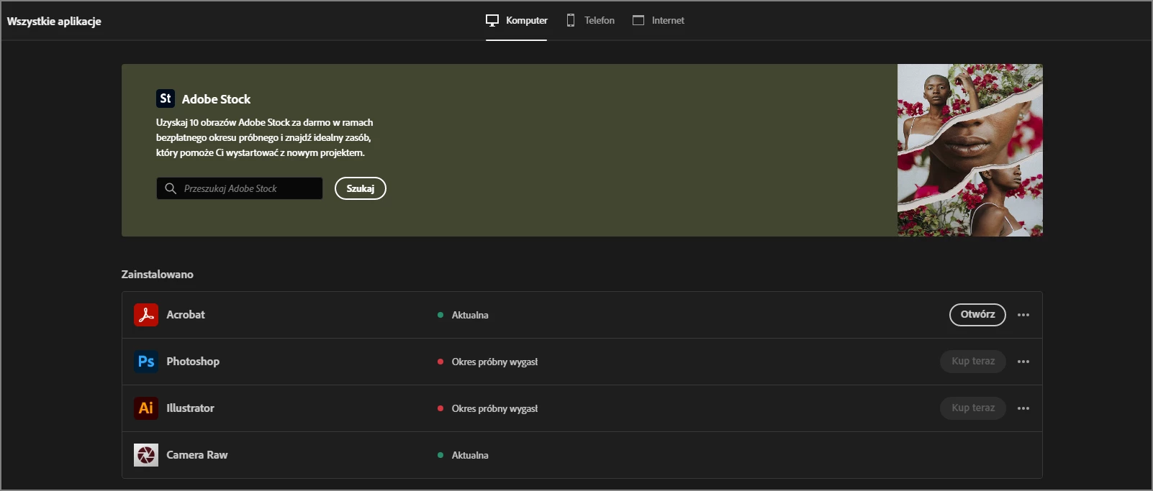Click the Acrobat app name
Viewport: 1153px width, 491px height.
[x=186, y=315]
